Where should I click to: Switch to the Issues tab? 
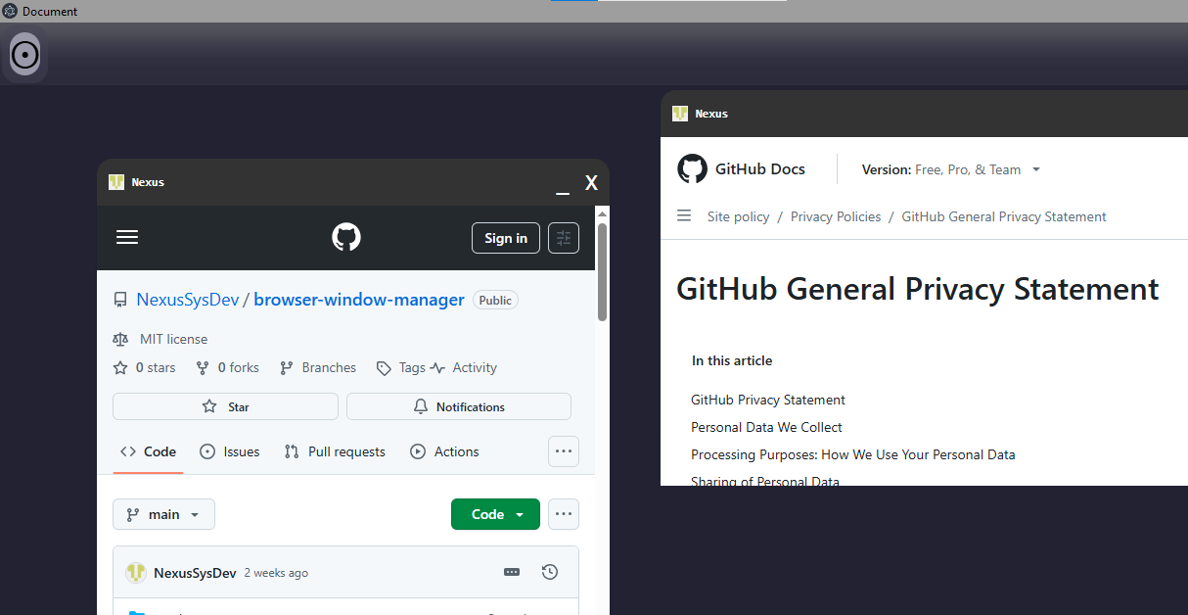[230, 451]
